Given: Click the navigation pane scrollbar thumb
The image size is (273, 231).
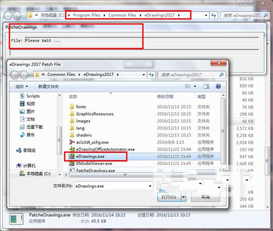Looking at the screenshot, I should 60,140.
